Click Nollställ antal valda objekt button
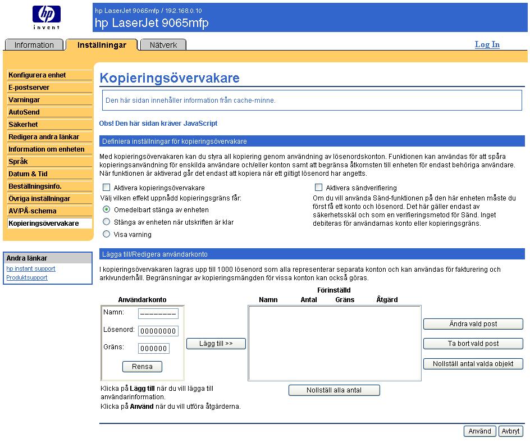The height and width of the screenshot is (447, 530). coord(473,364)
